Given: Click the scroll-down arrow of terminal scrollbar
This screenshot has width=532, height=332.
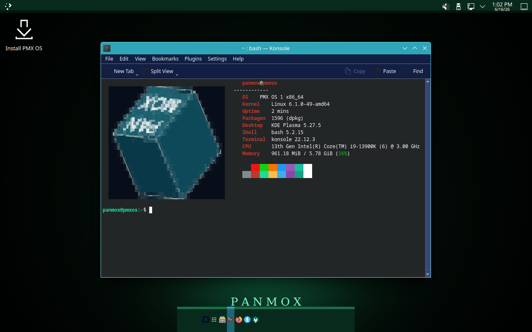Looking at the screenshot, I should tap(428, 274).
